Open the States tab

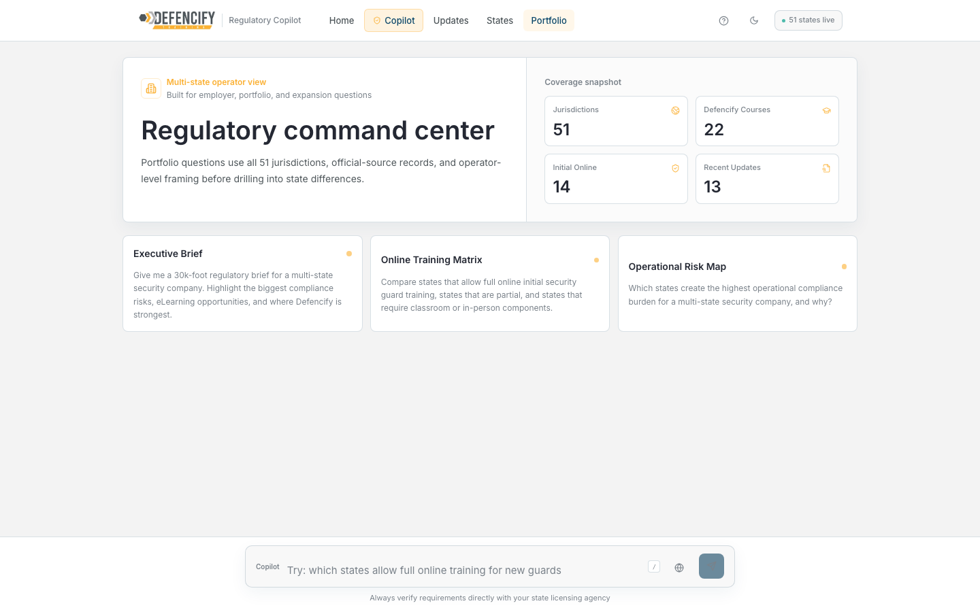point(500,20)
